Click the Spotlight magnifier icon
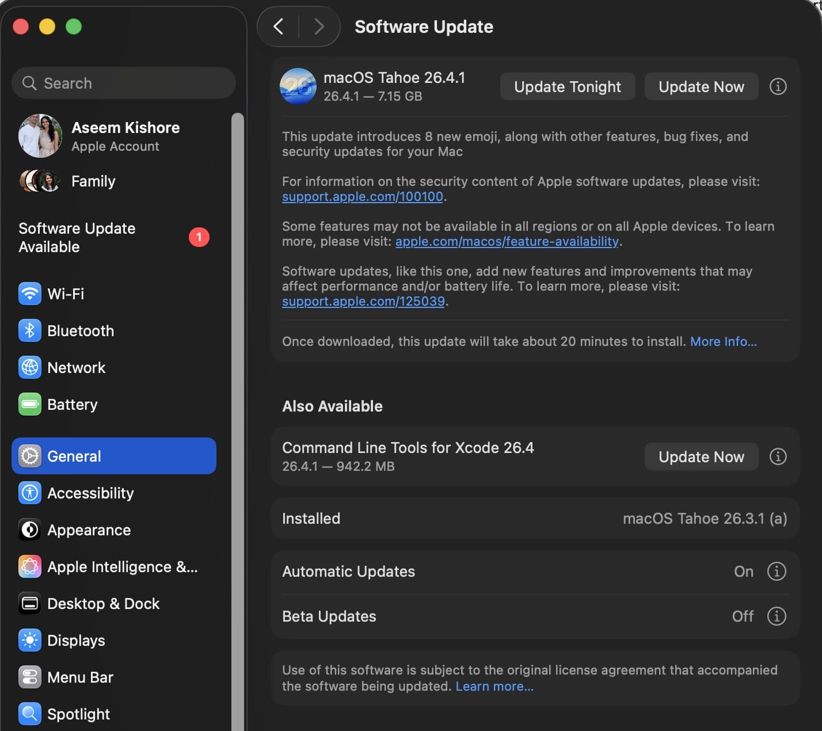 click(29, 714)
